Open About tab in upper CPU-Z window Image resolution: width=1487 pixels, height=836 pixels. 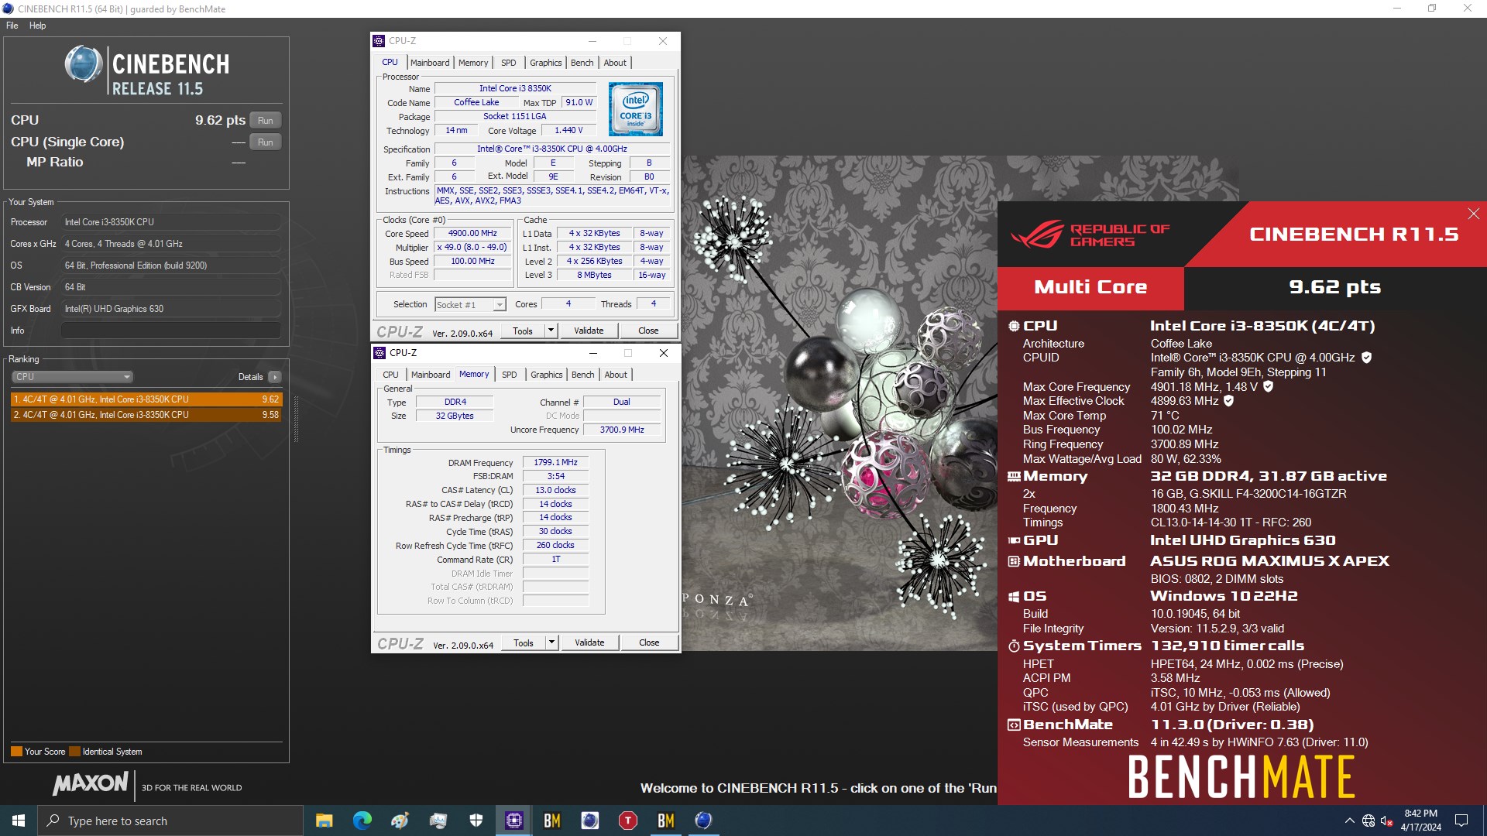pos(615,63)
